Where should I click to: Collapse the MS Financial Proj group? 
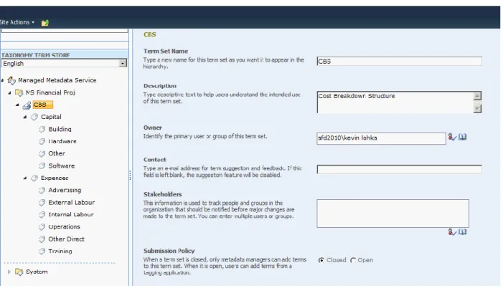[9, 92]
